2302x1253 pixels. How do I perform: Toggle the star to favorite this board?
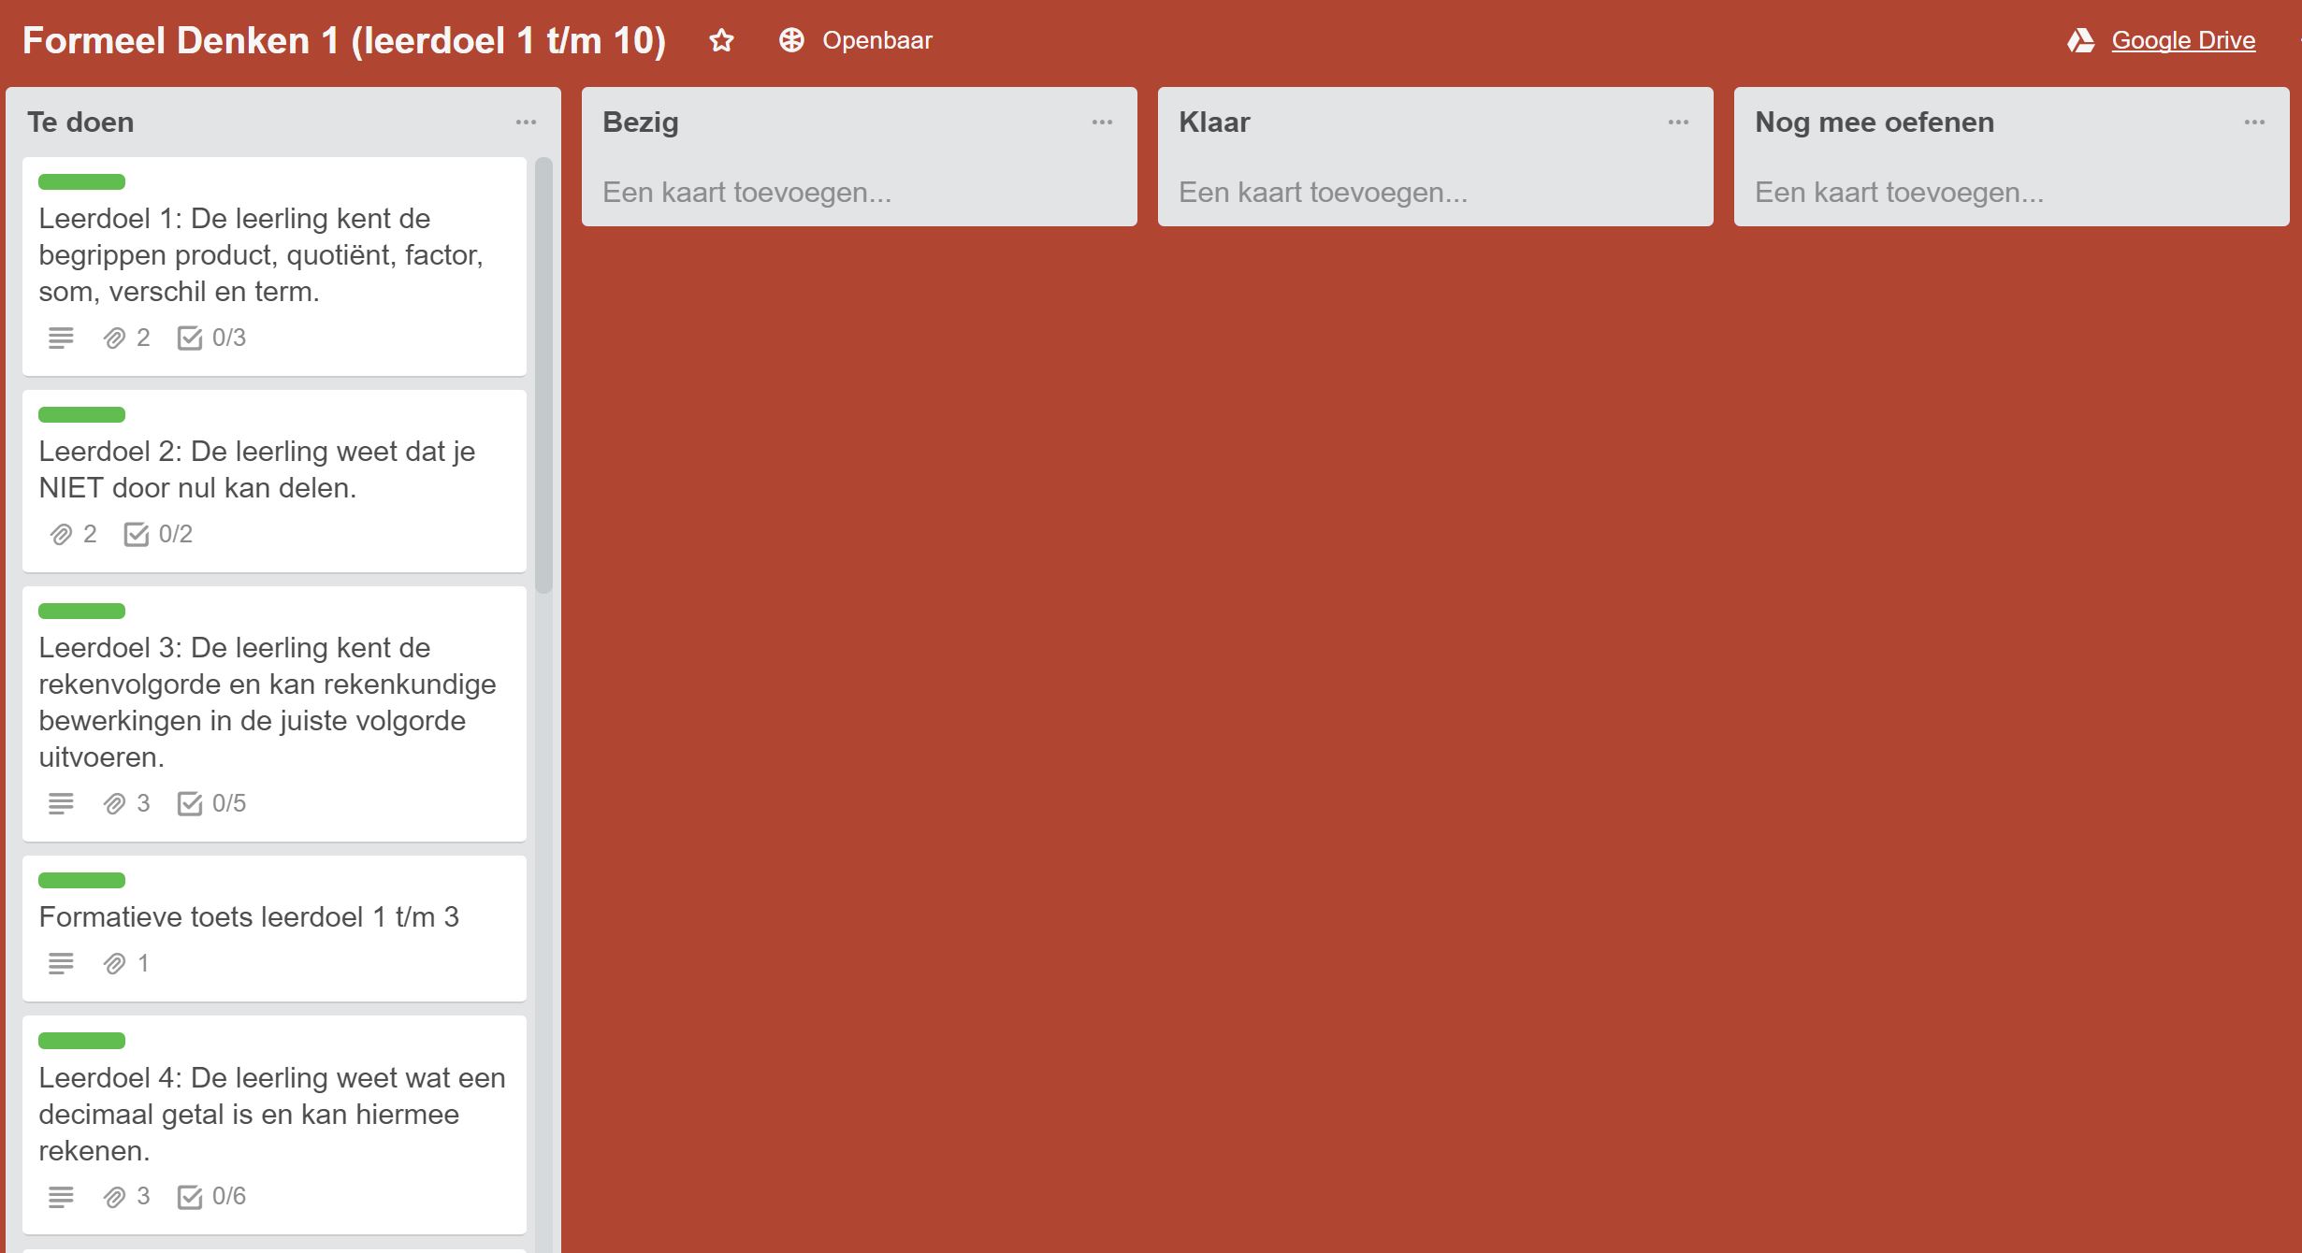tap(721, 40)
